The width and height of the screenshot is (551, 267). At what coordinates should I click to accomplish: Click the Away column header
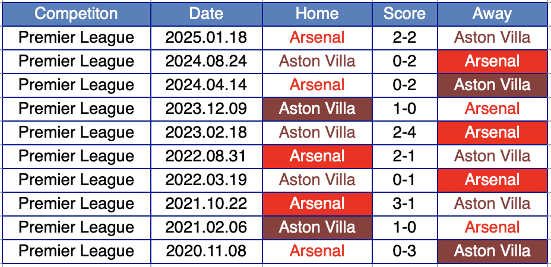[492, 14]
